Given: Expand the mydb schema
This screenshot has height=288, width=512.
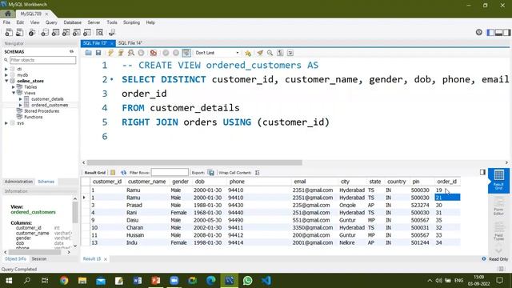Looking at the screenshot, I should [x=6, y=75].
